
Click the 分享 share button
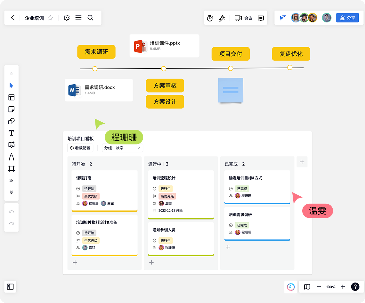(x=347, y=18)
